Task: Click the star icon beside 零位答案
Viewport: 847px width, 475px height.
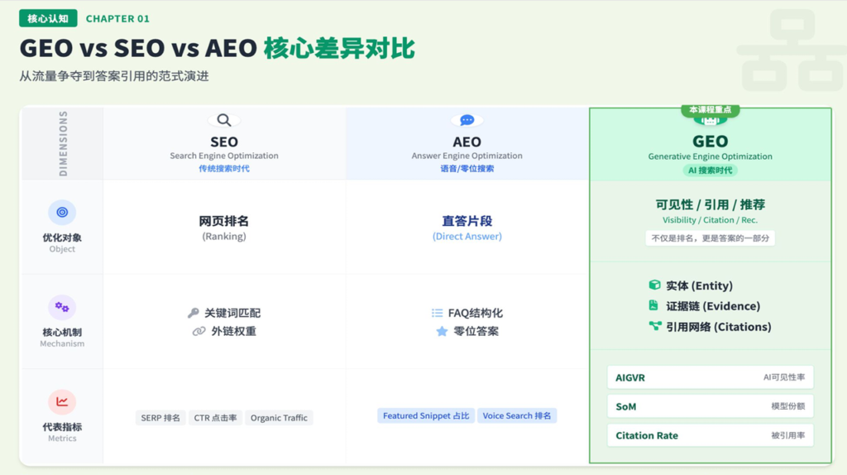Action: point(442,331)
